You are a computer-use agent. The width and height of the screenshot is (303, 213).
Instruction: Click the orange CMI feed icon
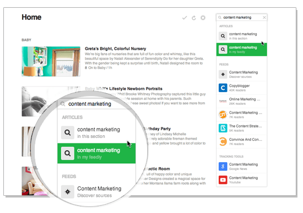[223, 115]
